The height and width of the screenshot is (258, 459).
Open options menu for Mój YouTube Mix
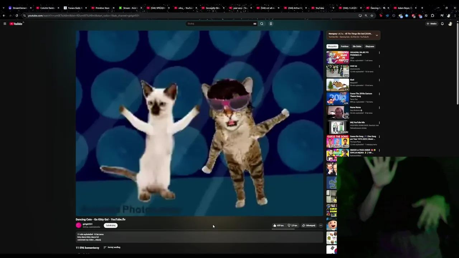coord(379,123)
